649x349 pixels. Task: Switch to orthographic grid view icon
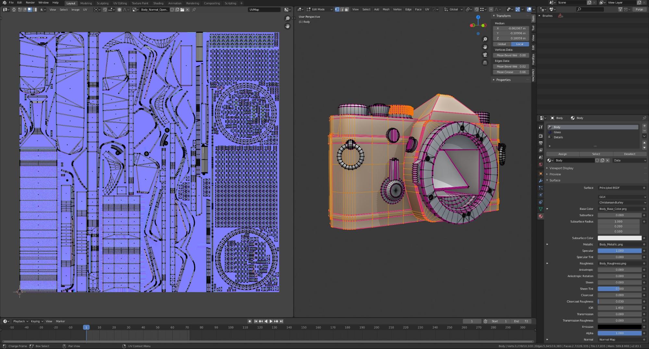point(485,62)
